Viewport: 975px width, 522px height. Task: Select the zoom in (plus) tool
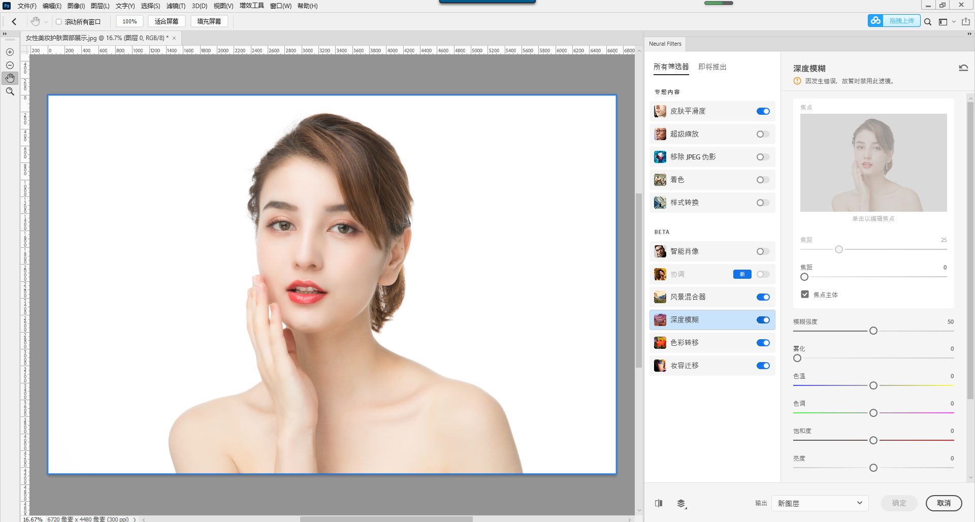tap(10, 52)
